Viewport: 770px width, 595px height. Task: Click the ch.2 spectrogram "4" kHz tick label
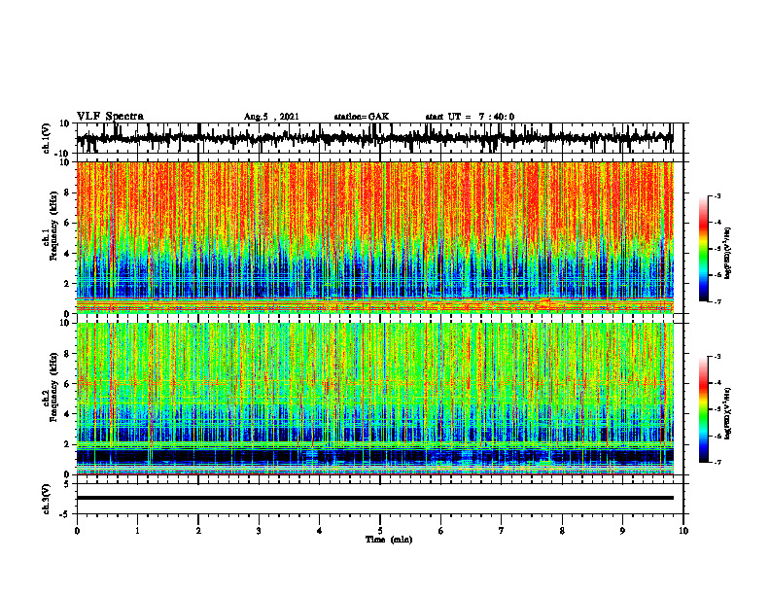pyautogui.click(x=68, y=414)
